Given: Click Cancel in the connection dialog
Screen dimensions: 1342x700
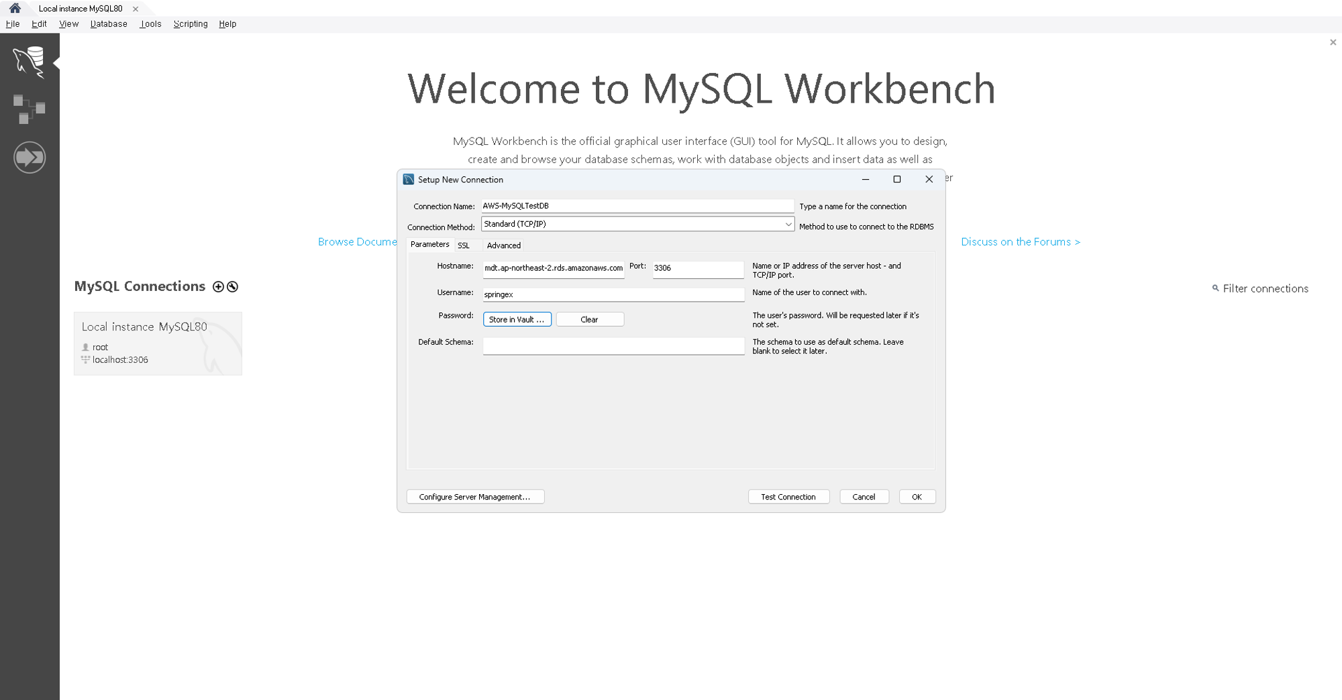Looking at the screenshot, I should coord(864,497).
